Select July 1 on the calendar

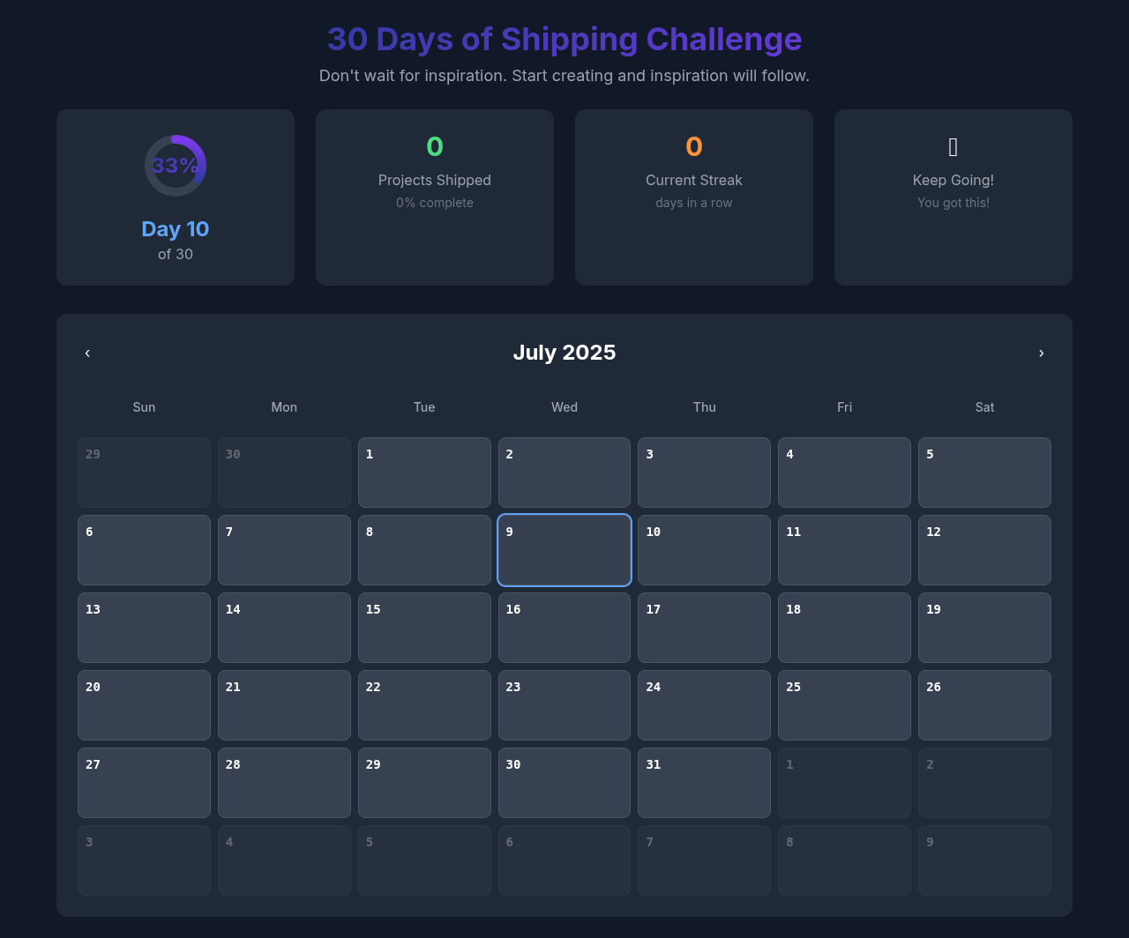coord(424,473)
